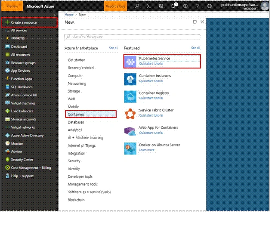Select Developer tools category
The height and width of the screenshot is (226, 272).
coord(80,176)
